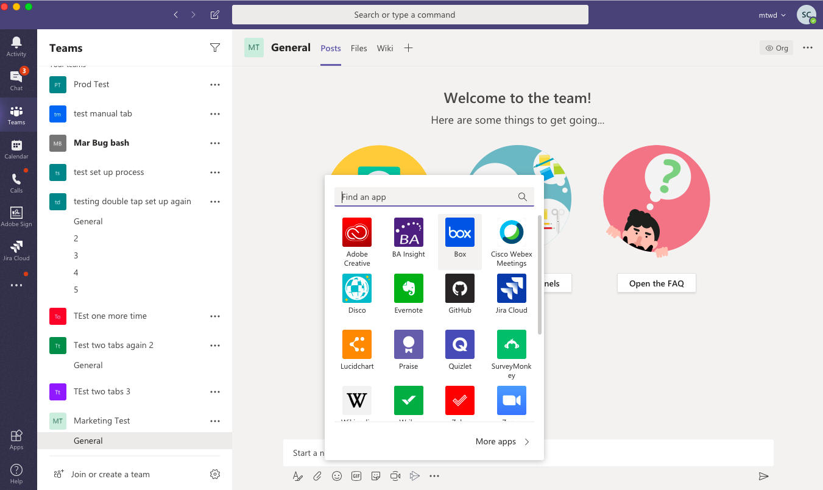Open the Calls section
This screenshot has width=823, height=490.
[16, 182]
